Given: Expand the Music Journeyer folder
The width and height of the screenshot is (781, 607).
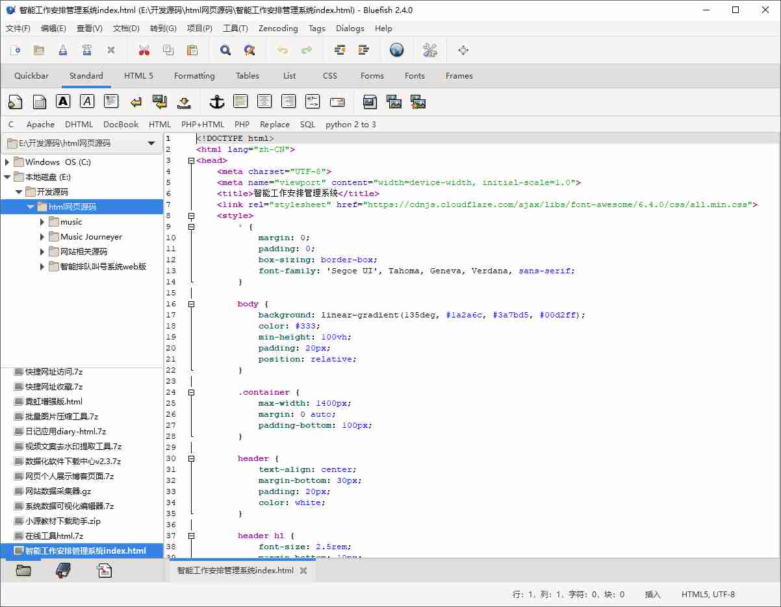Looking at the screenshot, I should tap(43, 237).
